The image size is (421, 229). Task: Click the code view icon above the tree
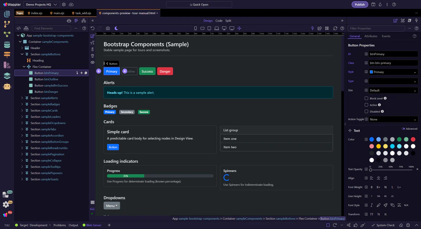point(18,28)
